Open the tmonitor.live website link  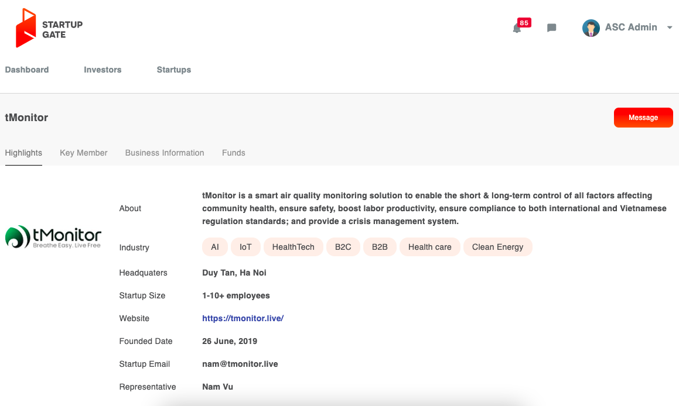tap(243, 318)
